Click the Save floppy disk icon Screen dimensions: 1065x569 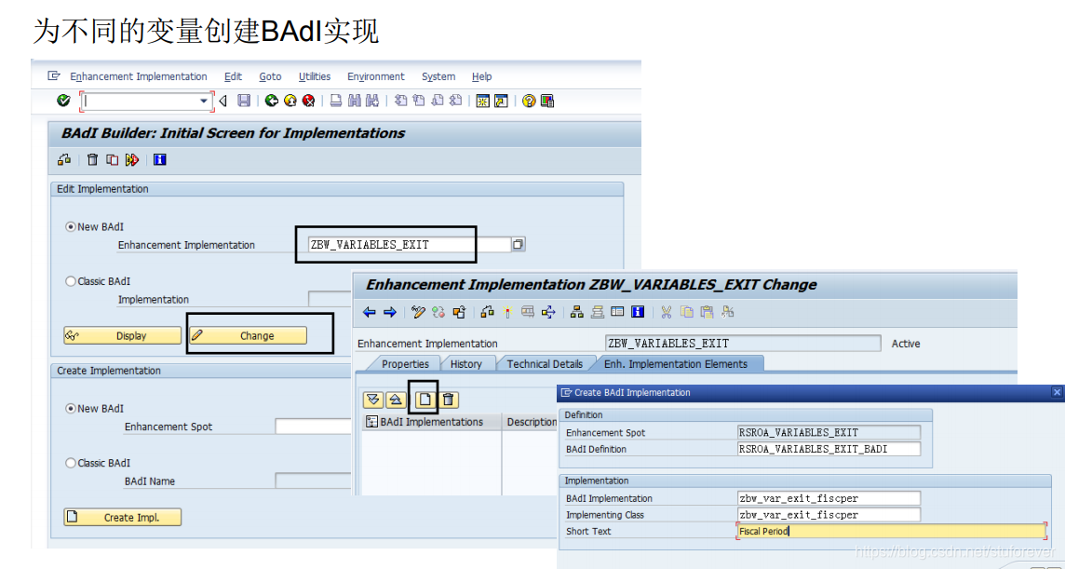[244, 101]
